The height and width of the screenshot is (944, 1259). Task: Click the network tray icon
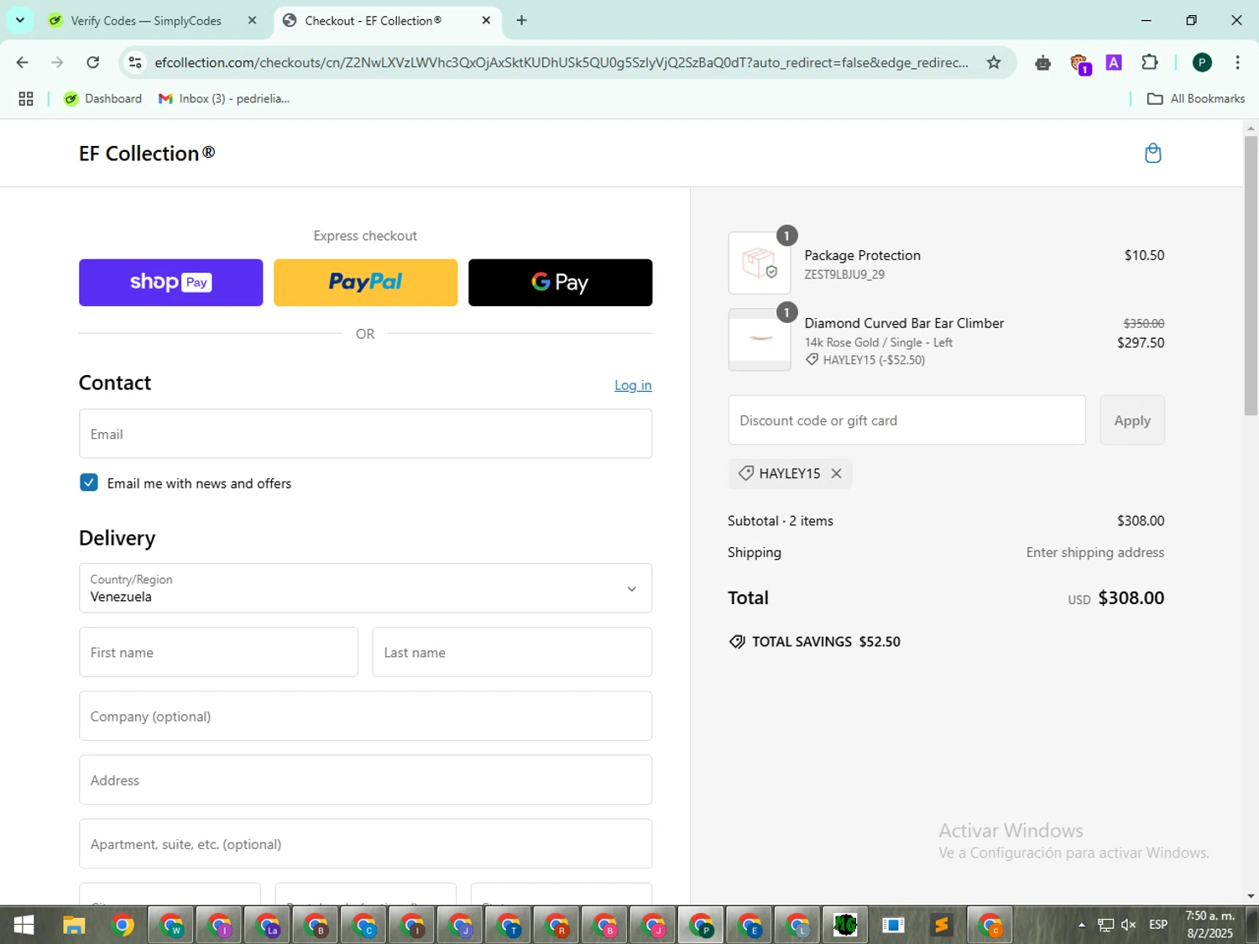pos(1105,925)
